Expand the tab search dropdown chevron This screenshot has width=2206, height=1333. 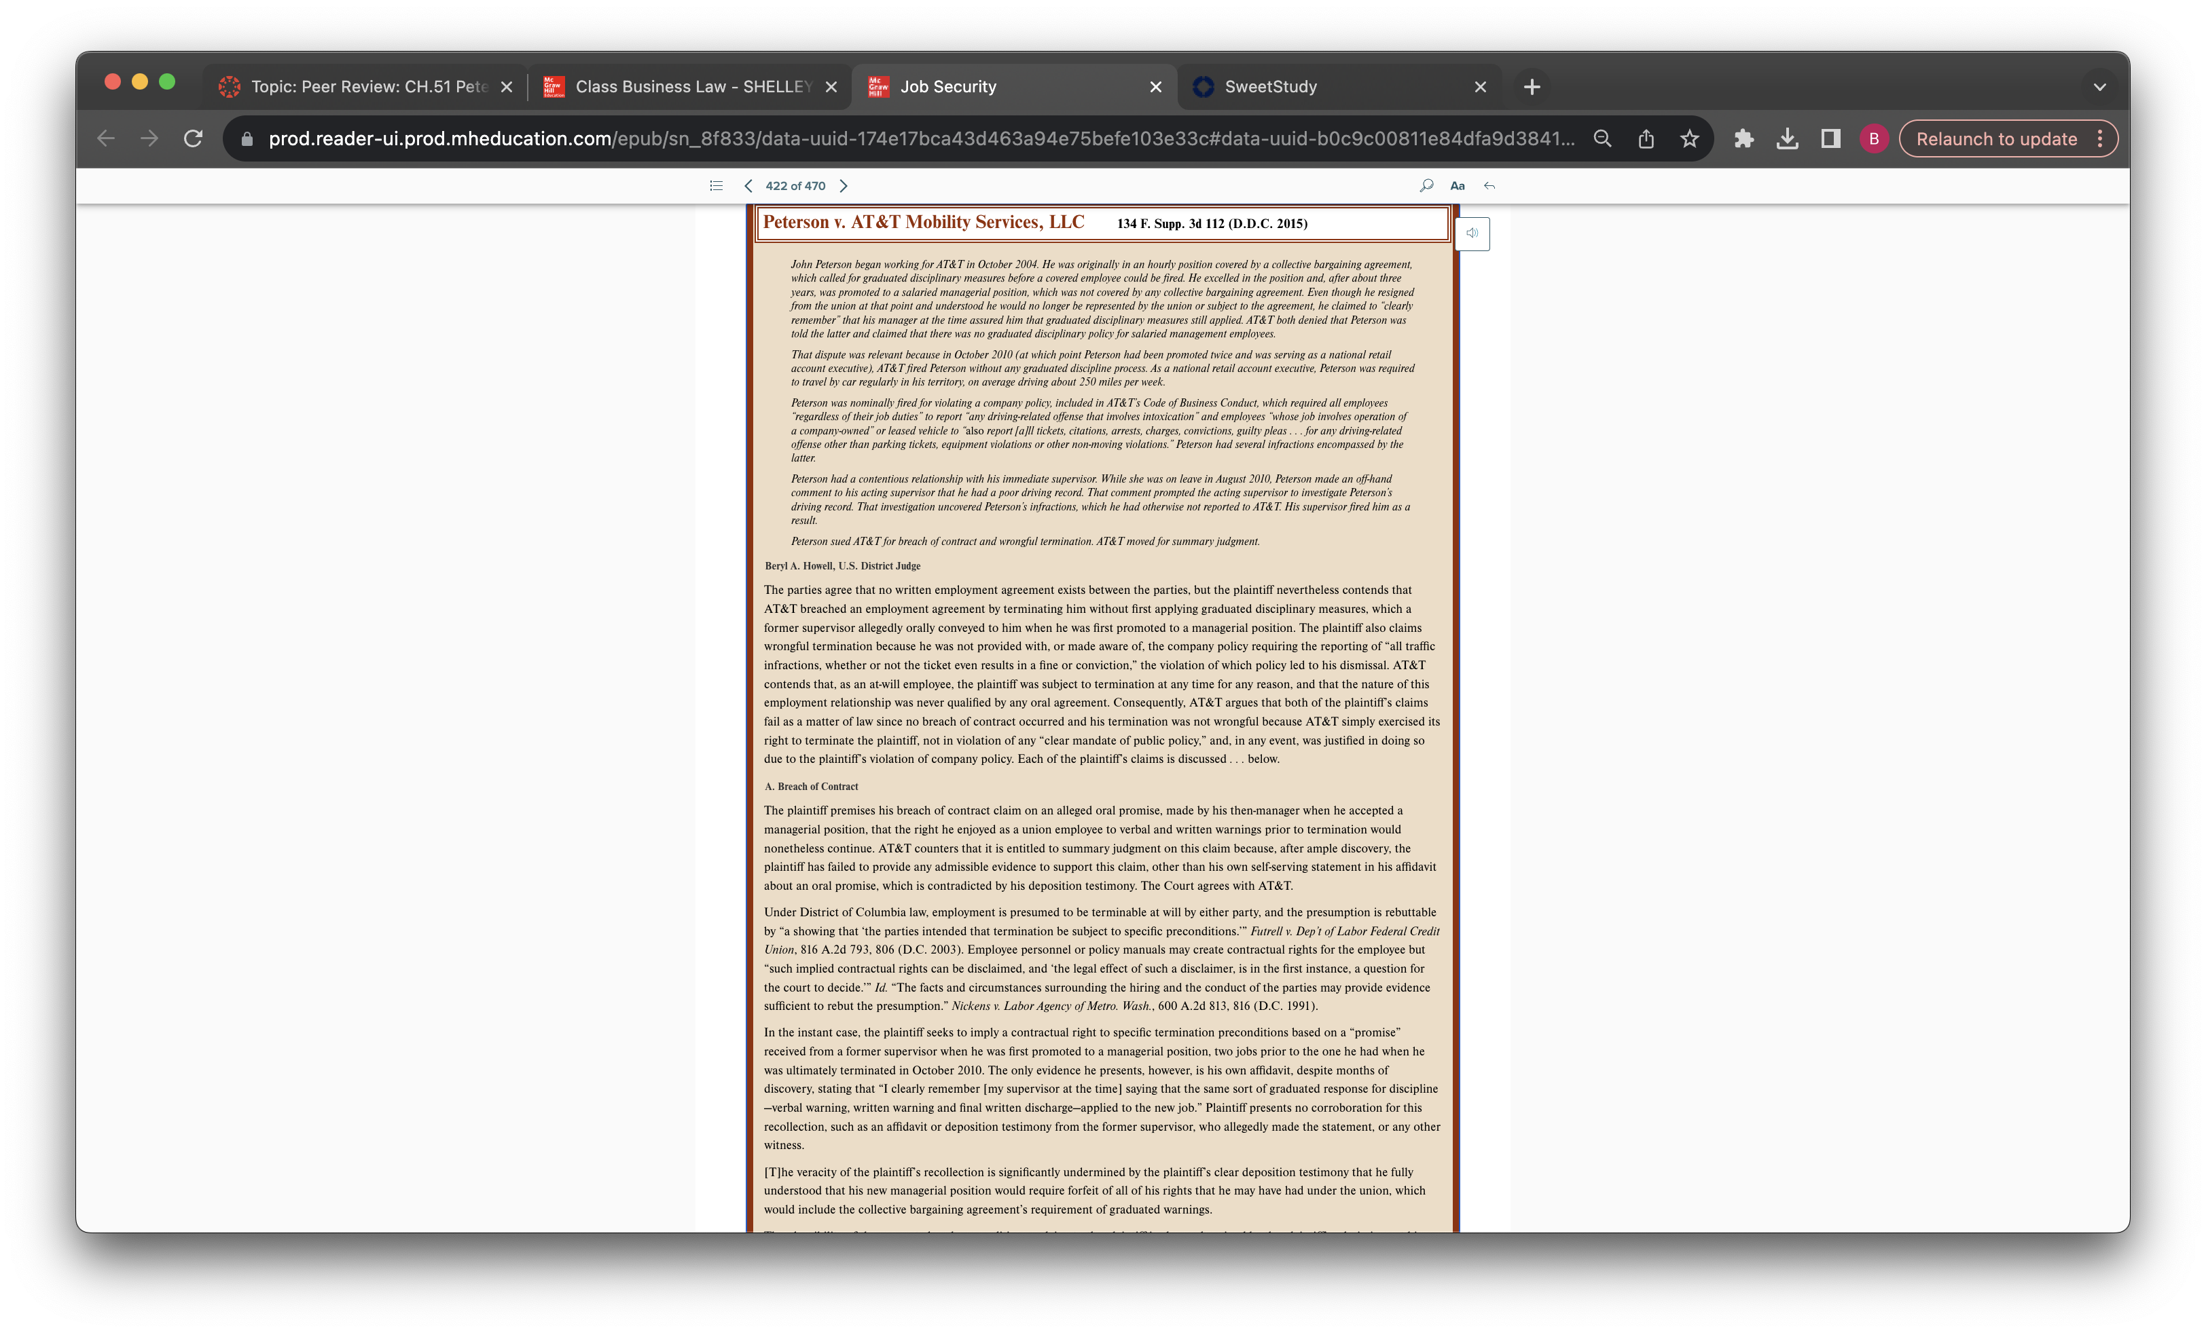[2099, 87]
